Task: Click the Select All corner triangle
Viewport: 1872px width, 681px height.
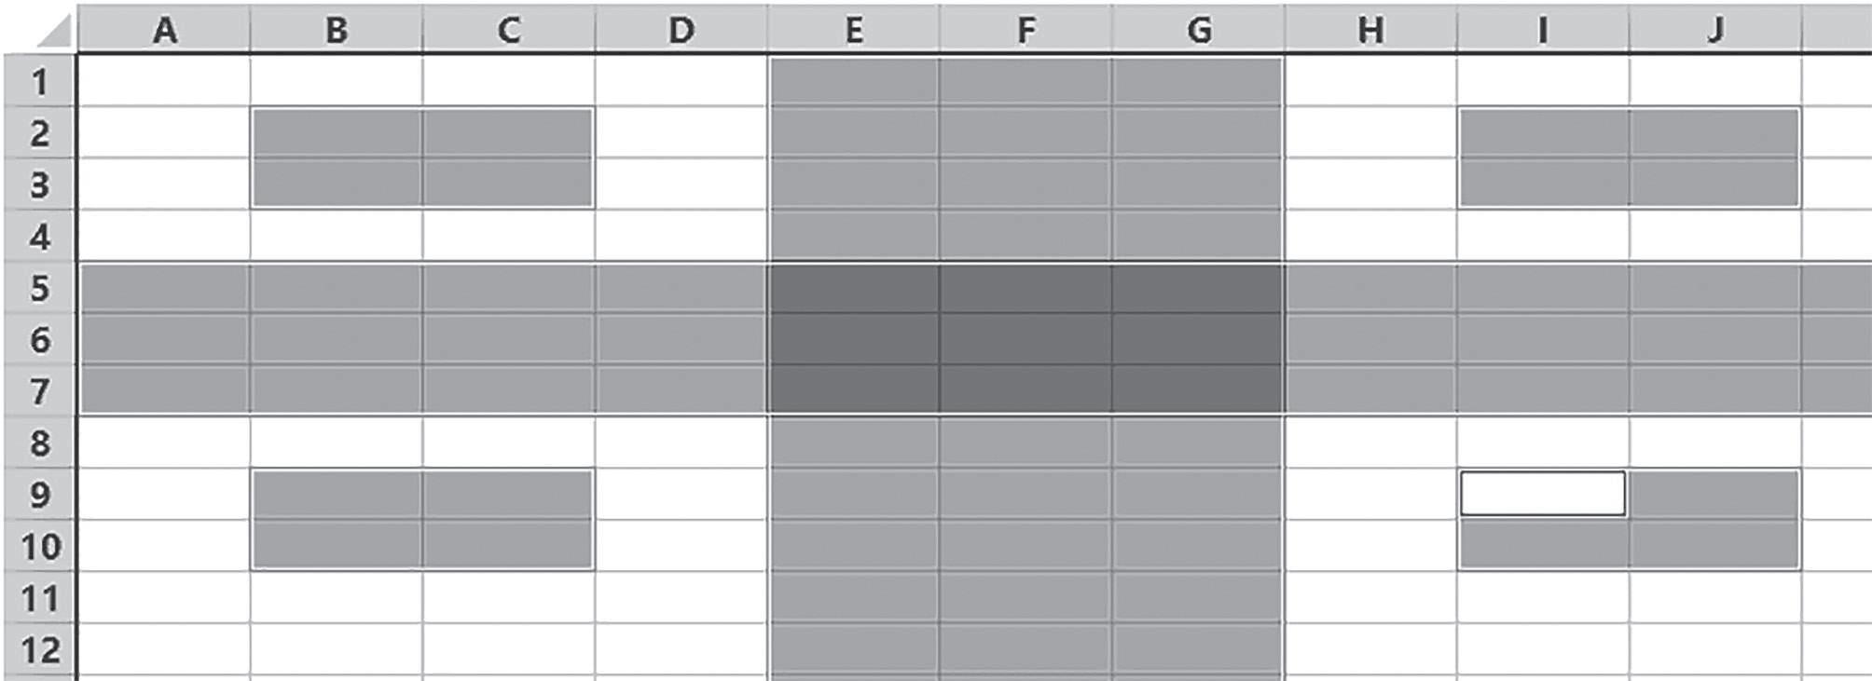Action: (x=54, y=32)
